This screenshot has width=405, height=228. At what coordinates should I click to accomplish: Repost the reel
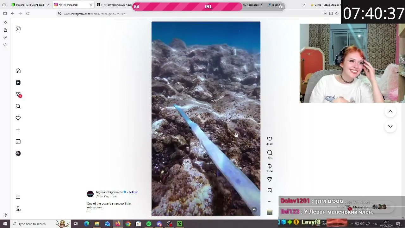click(270, 166)
